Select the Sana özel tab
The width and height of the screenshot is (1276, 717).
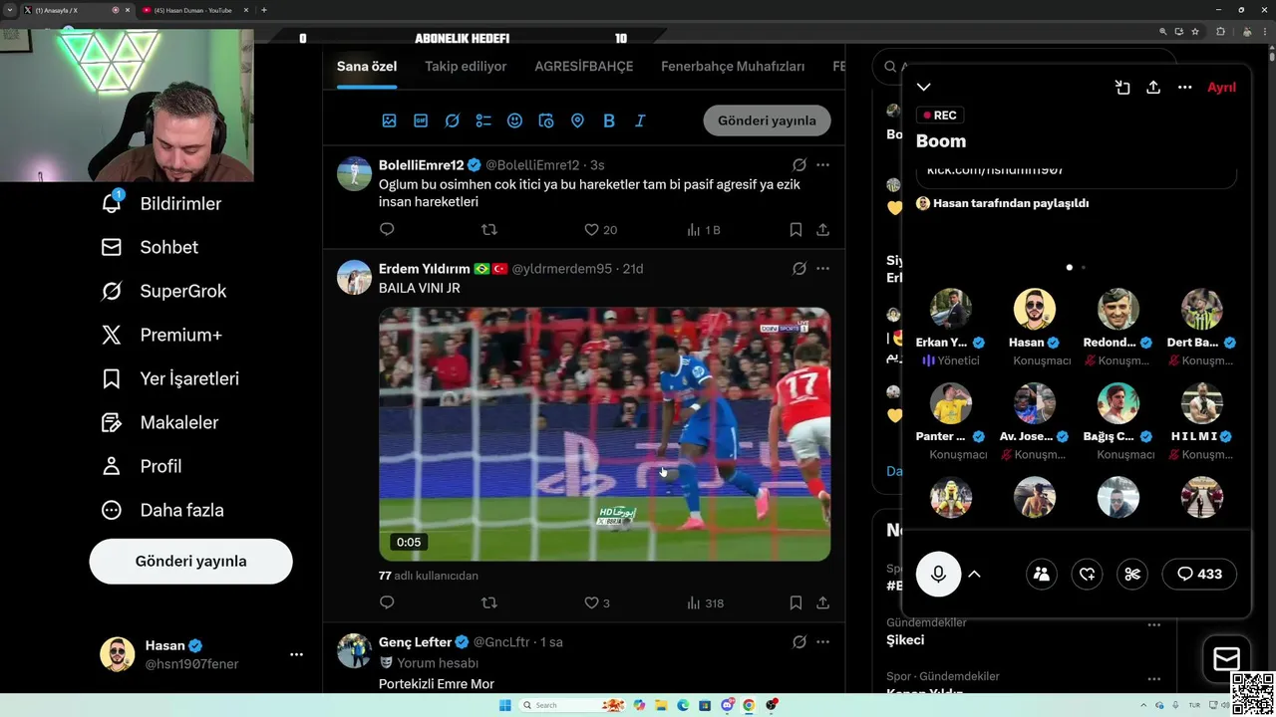[367, 67]
